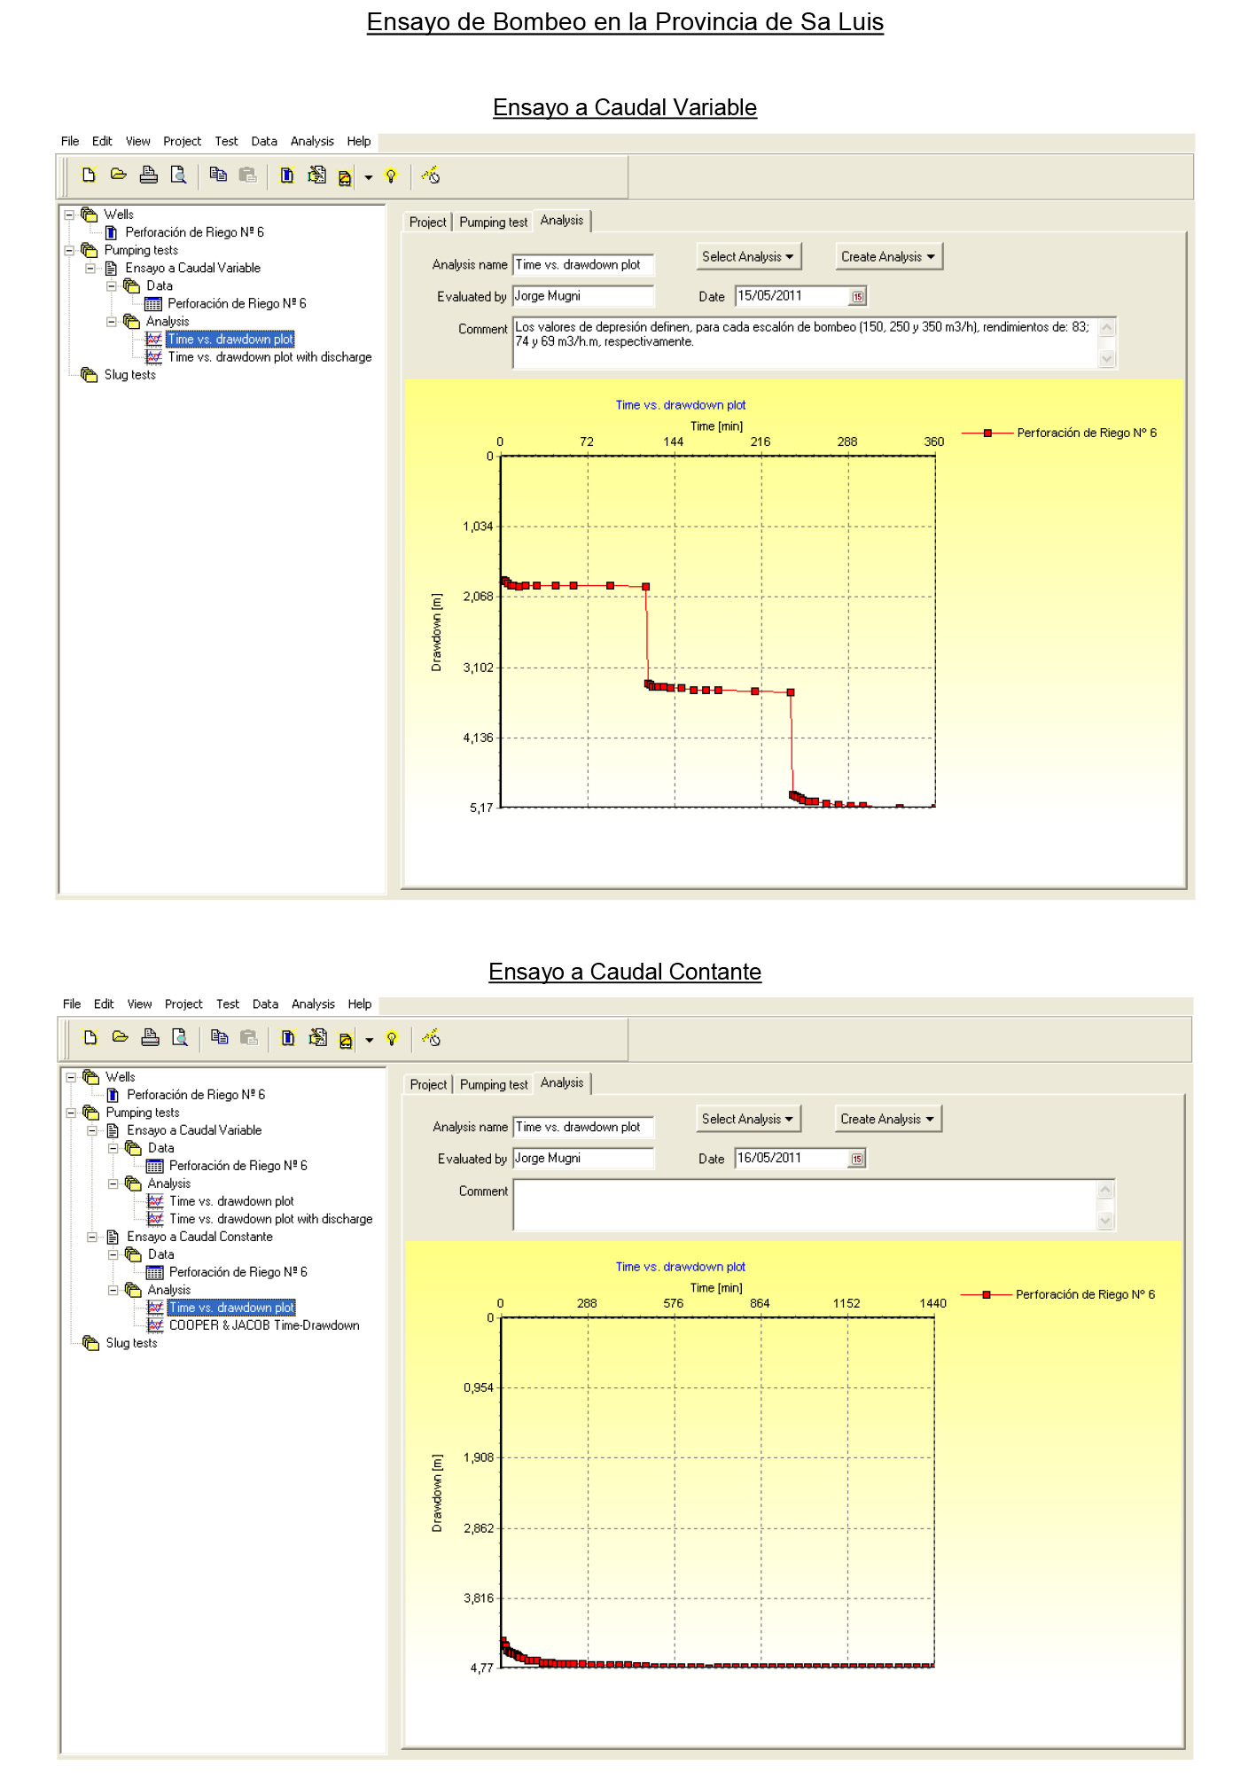Click Print preview icon in top window toolbar
This screenshot has width=1256, height=1773.
click(178, 175)
